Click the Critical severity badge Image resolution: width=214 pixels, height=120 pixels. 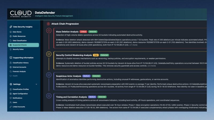[83, 32]
